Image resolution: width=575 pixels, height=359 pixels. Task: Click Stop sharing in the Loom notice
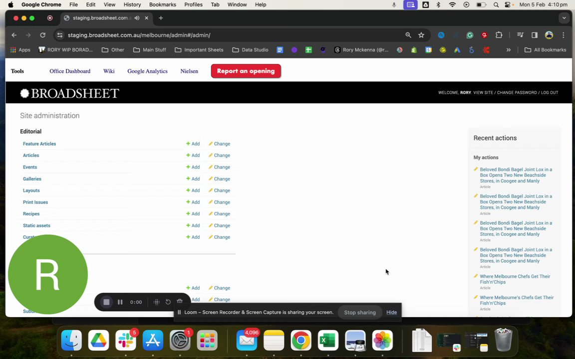(360, 313)
